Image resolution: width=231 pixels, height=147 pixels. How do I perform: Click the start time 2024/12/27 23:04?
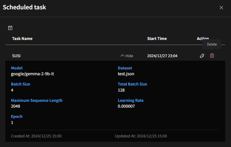click(162, 56)
